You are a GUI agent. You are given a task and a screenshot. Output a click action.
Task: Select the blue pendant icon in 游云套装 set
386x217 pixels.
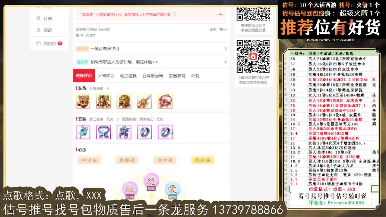tap(83, 132)
